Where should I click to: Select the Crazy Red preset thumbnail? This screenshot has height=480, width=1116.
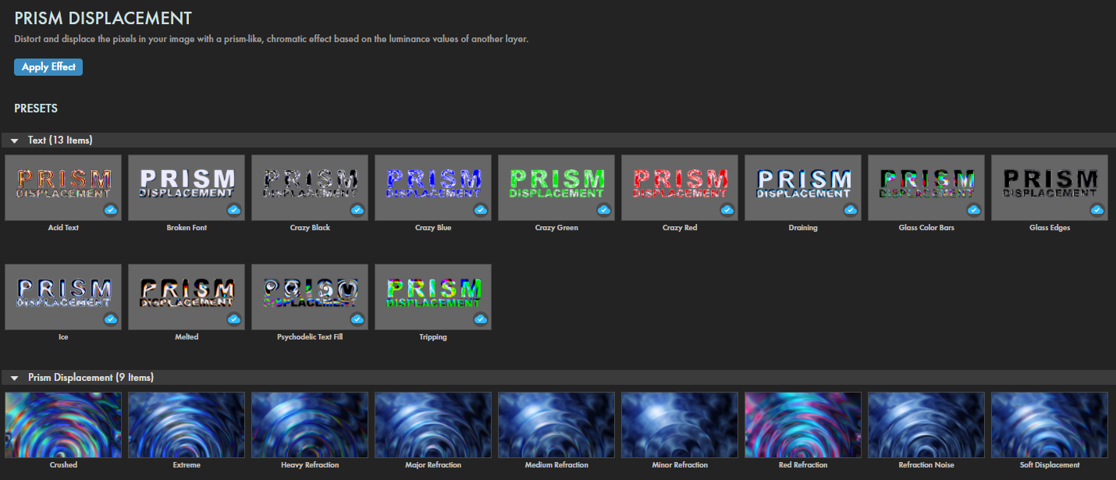pyautogui.click(x=680, y=187)
